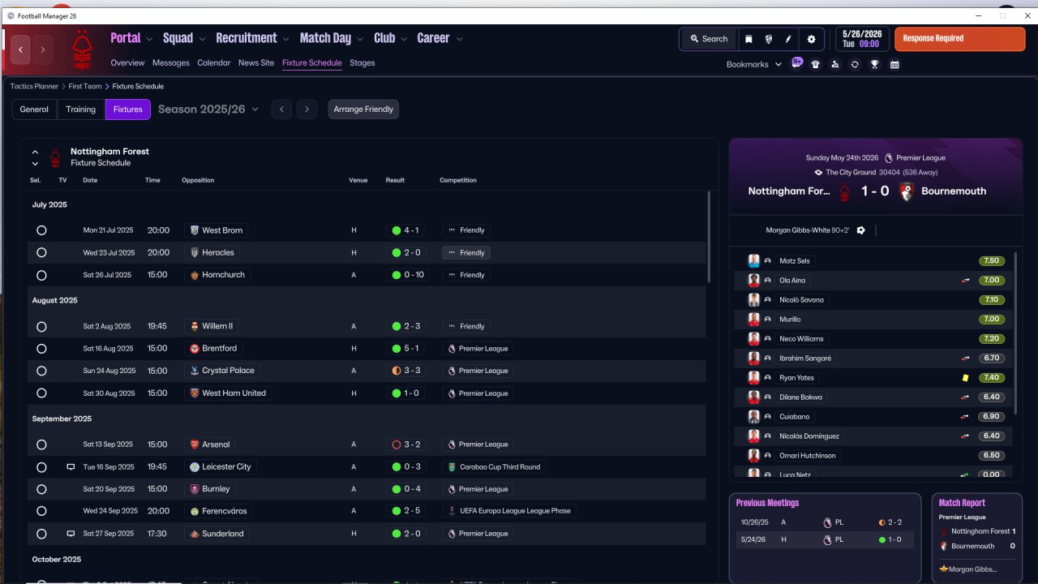This screenshot has width=1038, height=584.
Task: Switch to the Overview tab
Action: click(x=127, y=62)
